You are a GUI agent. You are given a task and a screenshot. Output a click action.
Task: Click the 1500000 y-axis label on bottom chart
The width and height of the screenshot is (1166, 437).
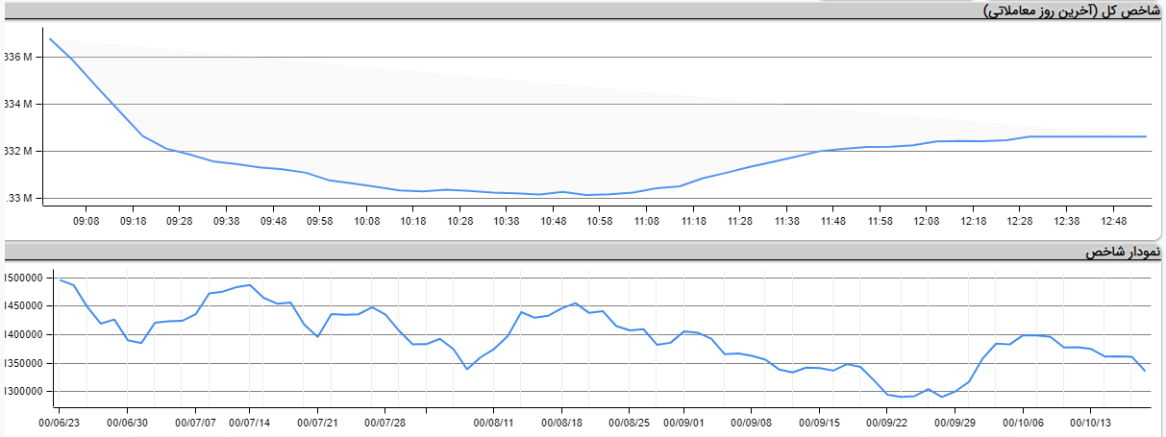coord(26,279)
